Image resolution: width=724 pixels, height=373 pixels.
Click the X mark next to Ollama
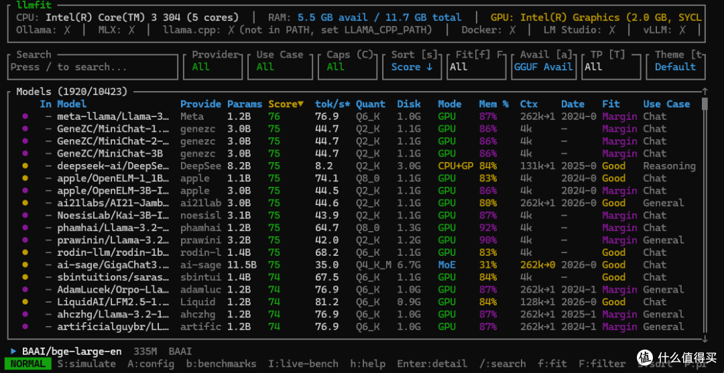click(68, 30)
